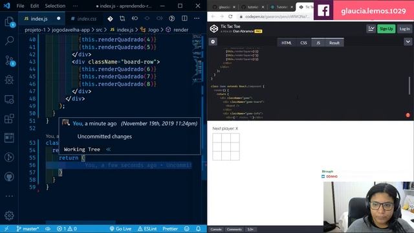The height and width of the screenshot is (233, 414).
Task: Open the Edit menu
Action: (x=34, y=6)
